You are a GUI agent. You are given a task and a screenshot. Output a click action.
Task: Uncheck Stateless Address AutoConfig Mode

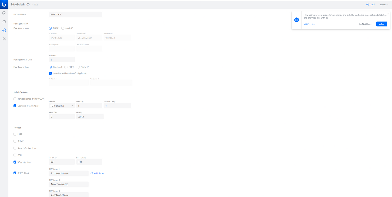coord(50,73)
